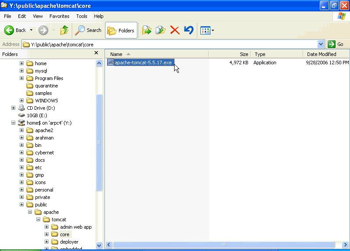Select the cybernet folder in tree
The width and height of the screenshot is (350, 251).
point(45,153)
